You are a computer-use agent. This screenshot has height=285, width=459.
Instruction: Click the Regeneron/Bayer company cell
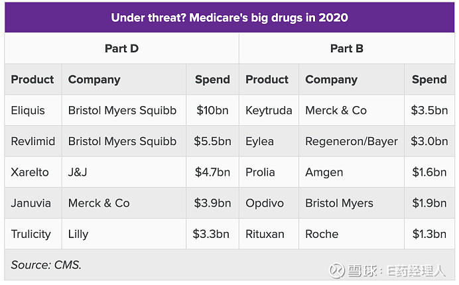[351, 141]
